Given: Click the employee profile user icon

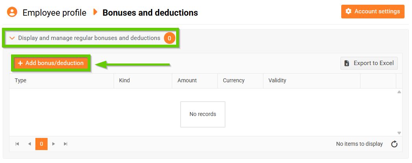Looking at the screenshot, I should 12,12.
